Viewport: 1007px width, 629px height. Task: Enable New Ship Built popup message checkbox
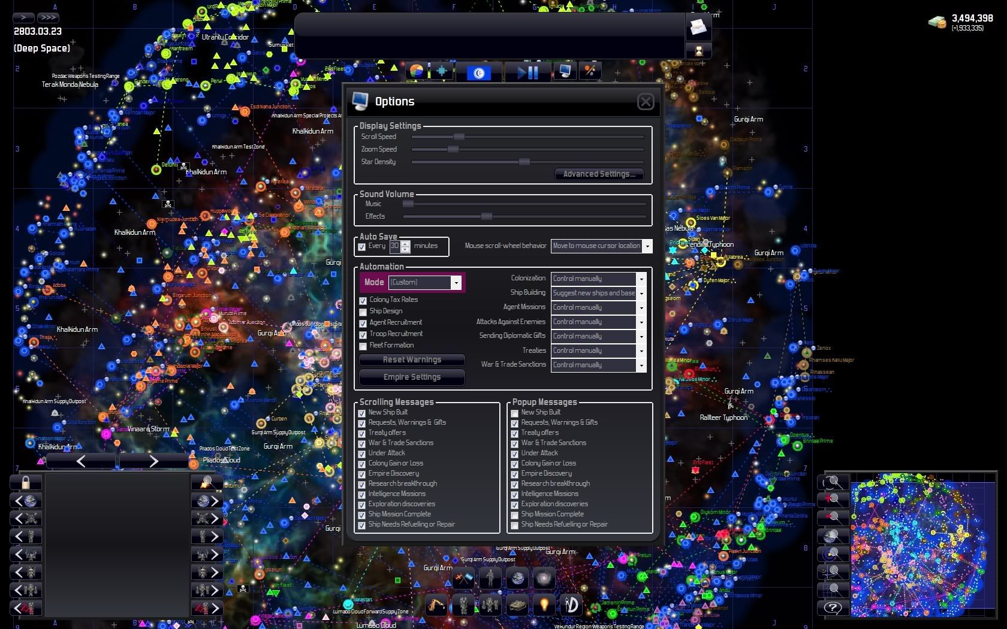tap(514, 413)
